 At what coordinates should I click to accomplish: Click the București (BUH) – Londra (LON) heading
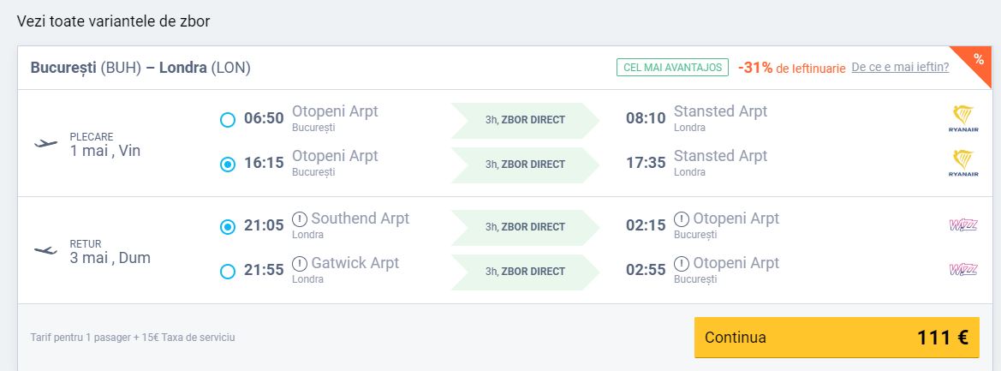(140, 68)
